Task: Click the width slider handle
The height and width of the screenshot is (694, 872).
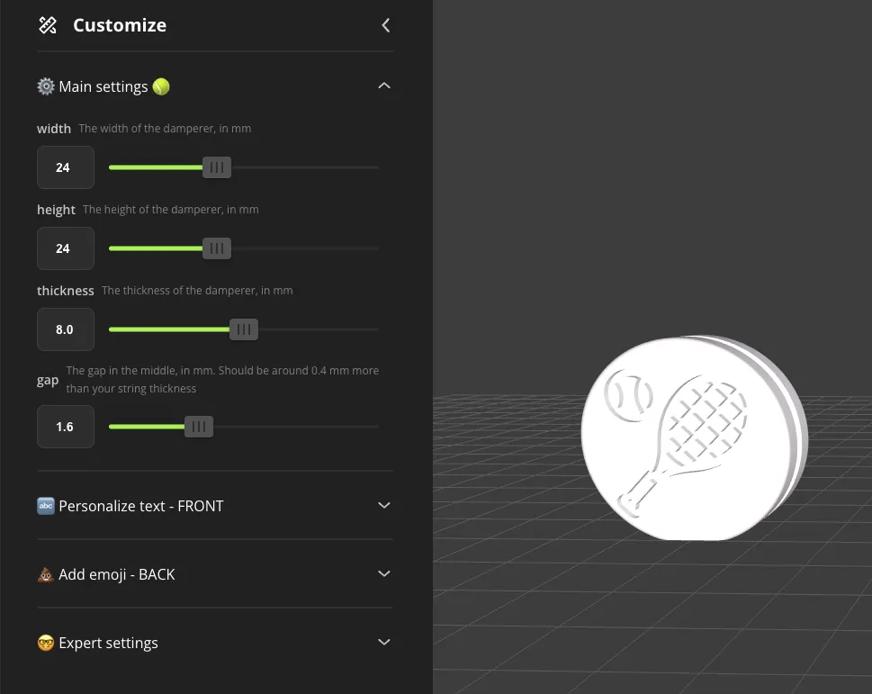Action: [216, 167]
